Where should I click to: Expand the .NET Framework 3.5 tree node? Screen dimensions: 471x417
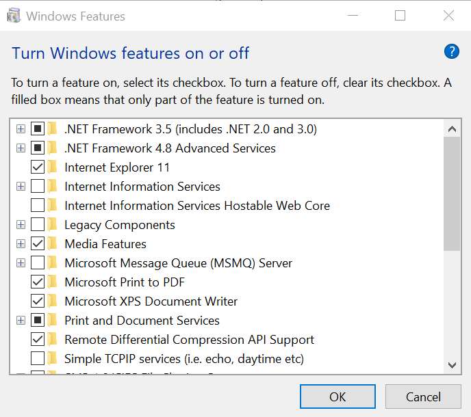click(21, 129)
